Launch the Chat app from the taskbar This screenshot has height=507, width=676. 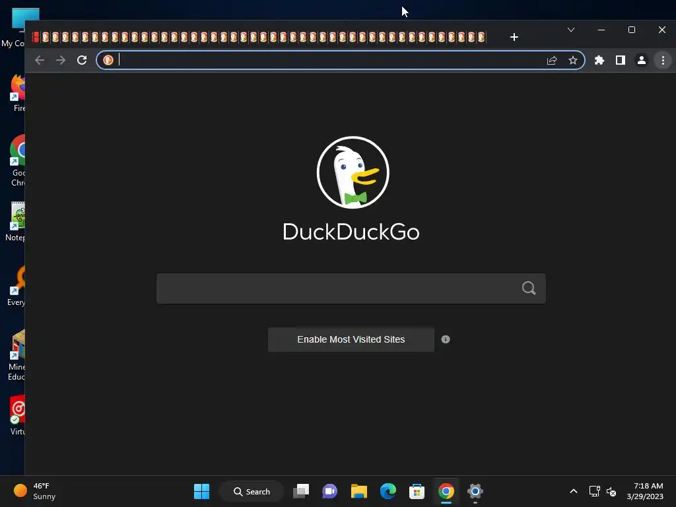coord(330,491)
